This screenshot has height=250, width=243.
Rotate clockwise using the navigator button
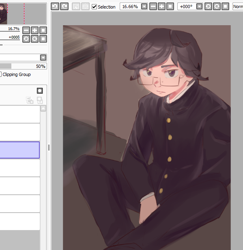[35, 39]
